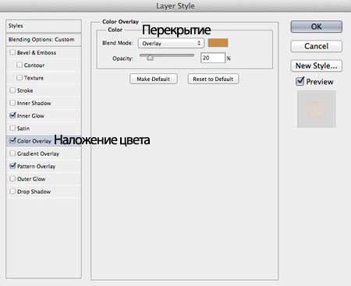Viewport: 351px width, 286px height.
Task: Enable the Texture checkbox
Action: pyautogui.click(x=19, y=78)
